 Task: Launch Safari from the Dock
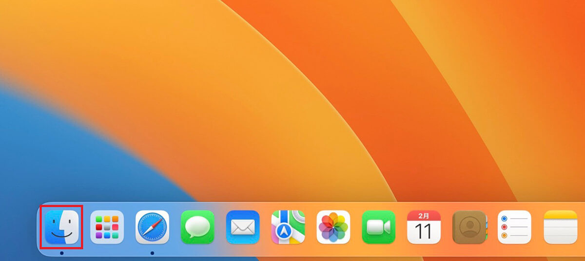click(x=152, y=227)
